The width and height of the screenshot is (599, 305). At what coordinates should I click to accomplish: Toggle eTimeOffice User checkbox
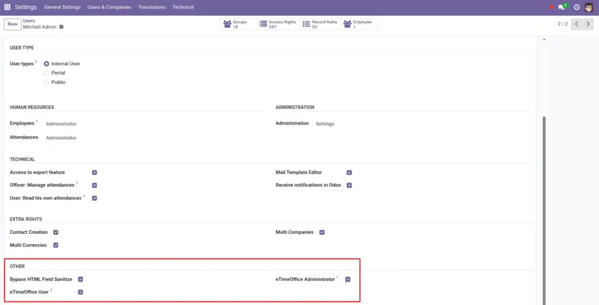tap(81, 292)
